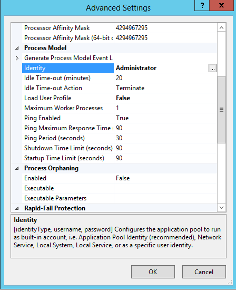The image size is (236, 290).
Task: Click the help question mark button
Action: [x=202, y=5]
